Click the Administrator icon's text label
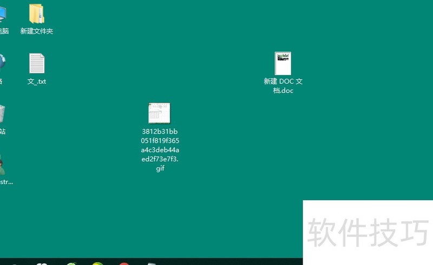 [5, 182]
